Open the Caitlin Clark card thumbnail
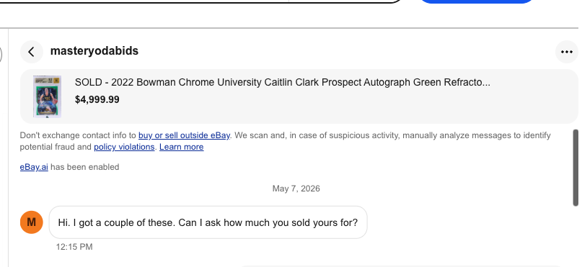This screenshot has width=582, height=267. click(x=47, y=96)
